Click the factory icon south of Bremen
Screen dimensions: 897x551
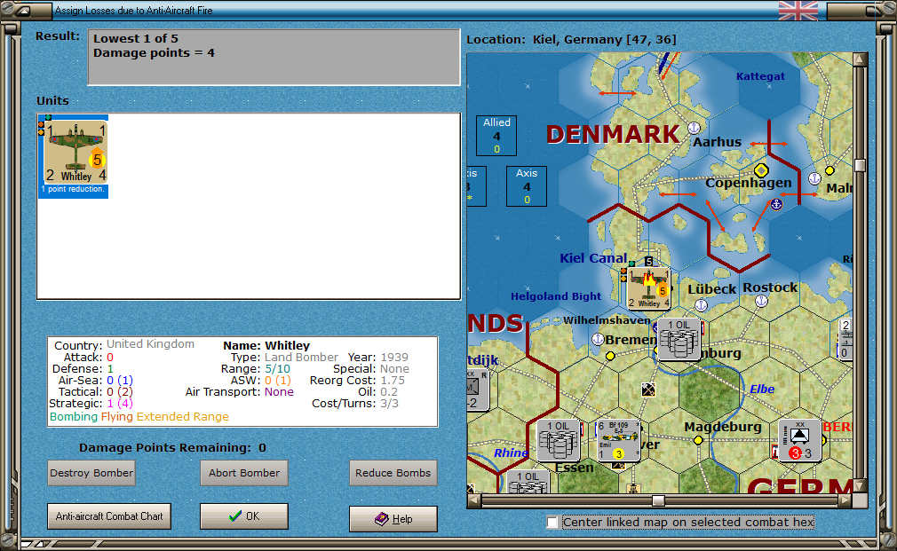click(648, 390)
